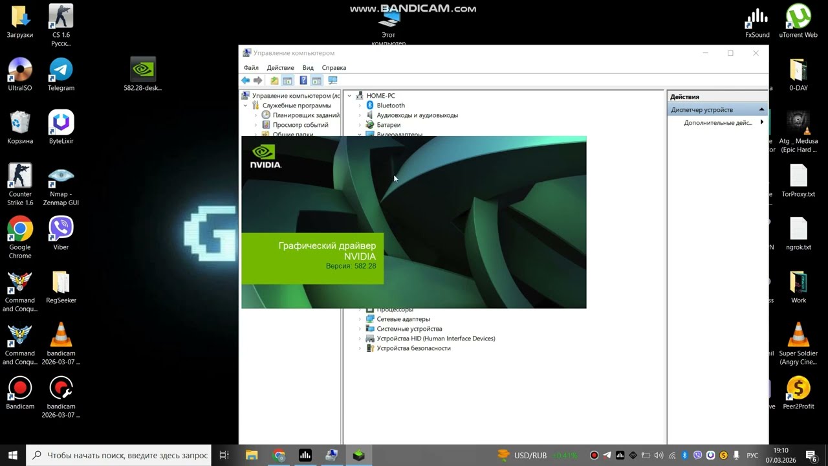The height and width of the screenshot is (466, 828).
Task: Expand Аудиовходы и аудиовыходы category
Action: tap(360, 115)
